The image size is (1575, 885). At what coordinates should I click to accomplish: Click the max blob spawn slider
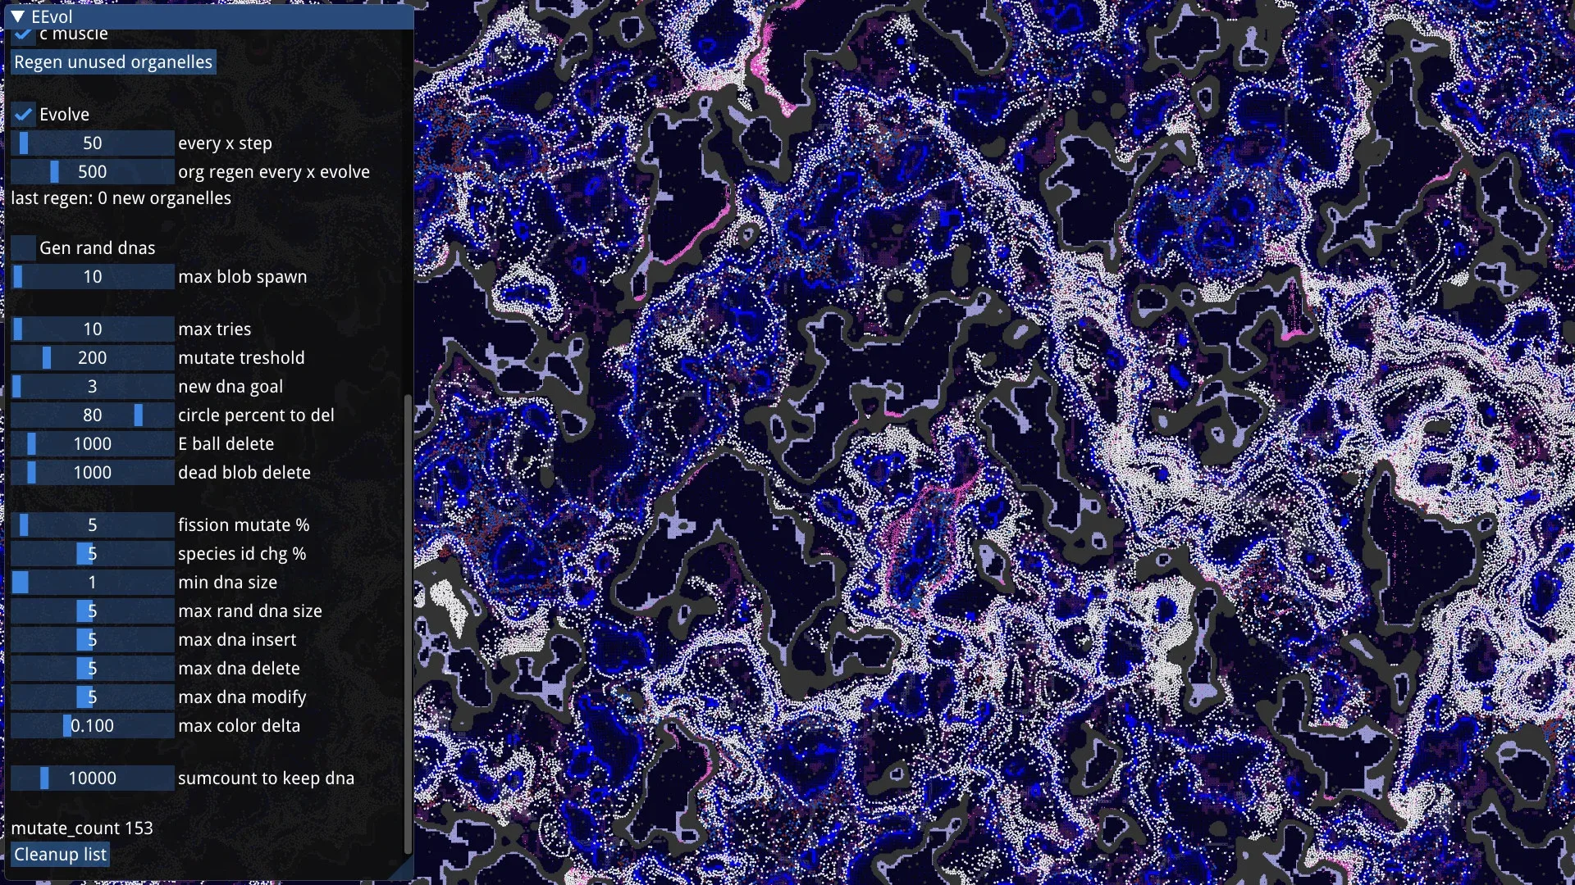coord(92,277)
